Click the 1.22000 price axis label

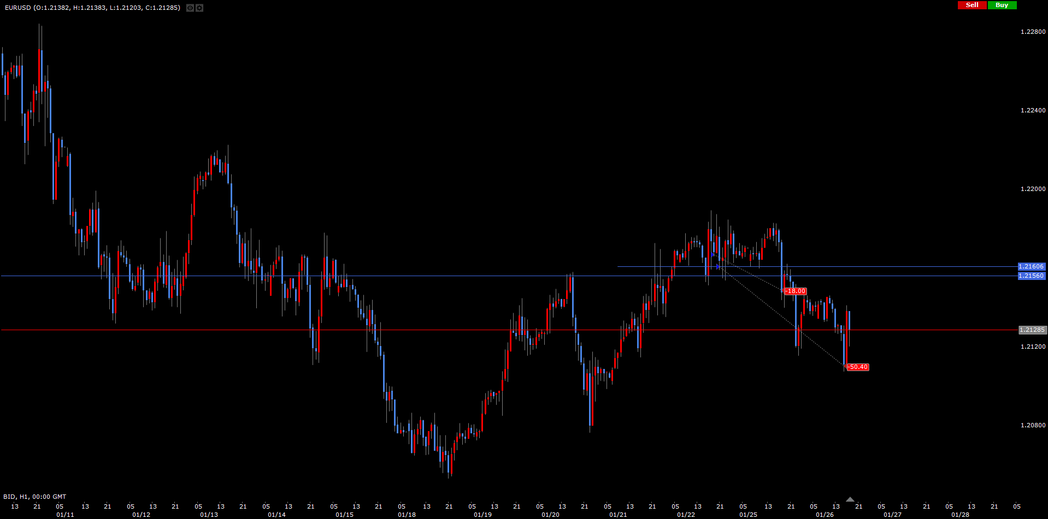tap(1033, 189)
